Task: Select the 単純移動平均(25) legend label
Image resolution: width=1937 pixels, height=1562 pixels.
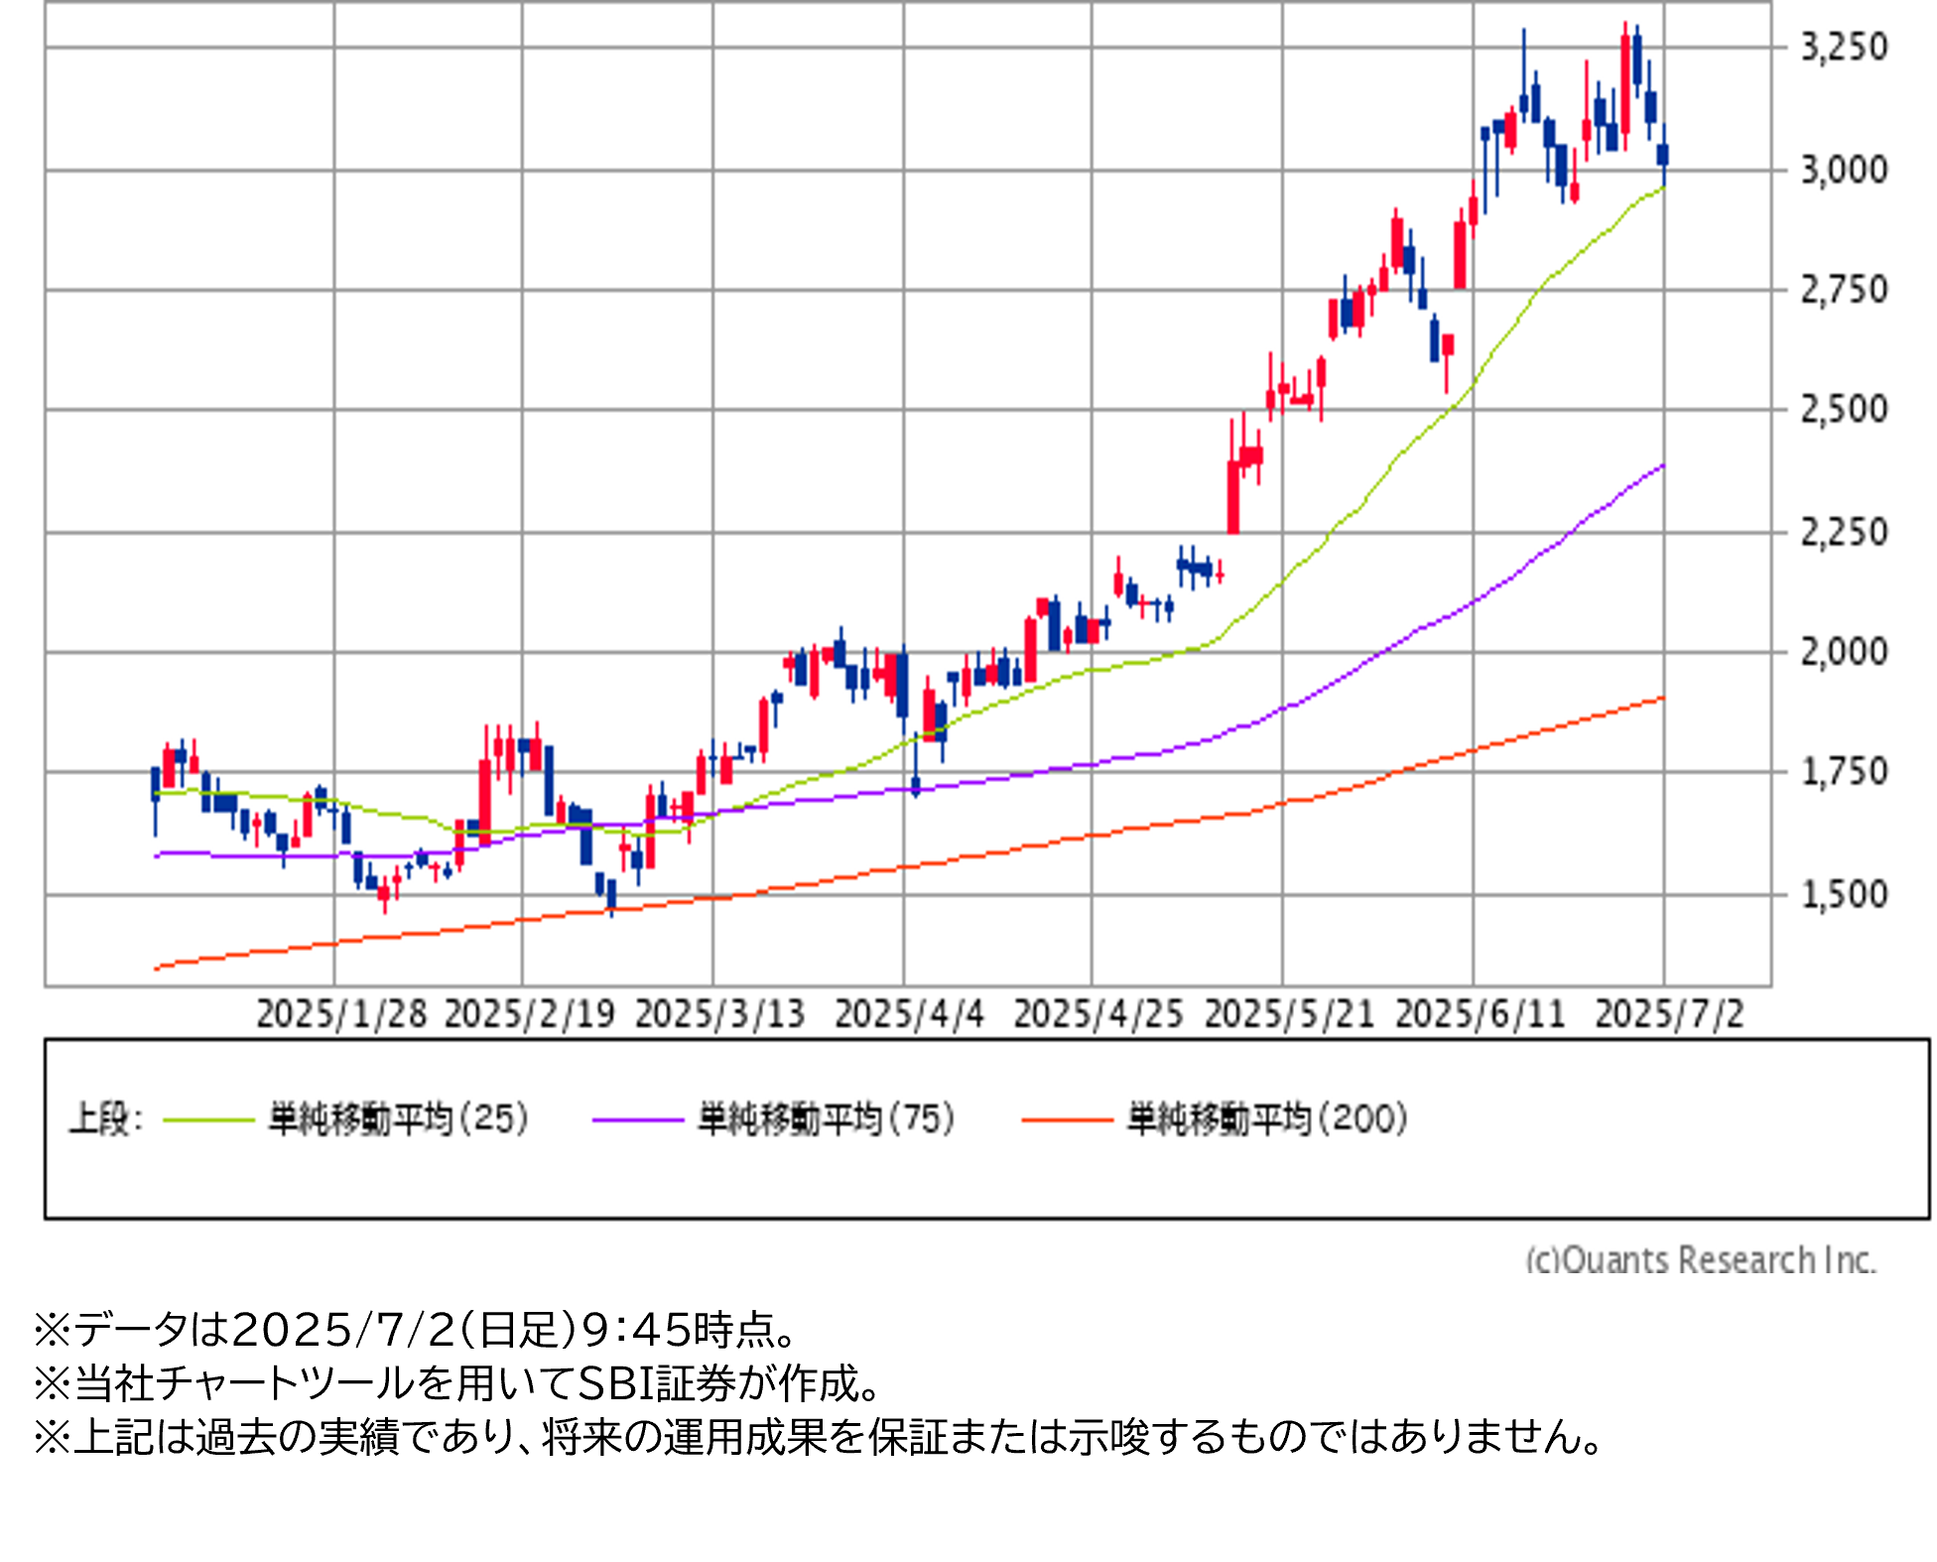Action: click(x=398, y=1119)
